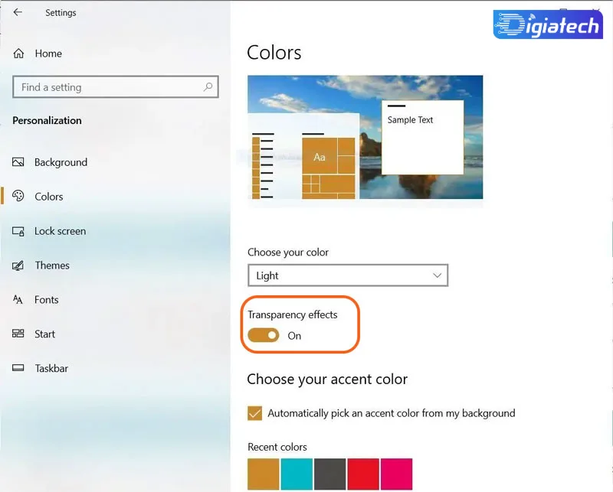Screen dimensions: 613x492
Task: Pick the teal recent color swatch
Action: pyautogui.click(x=297, y=474)
